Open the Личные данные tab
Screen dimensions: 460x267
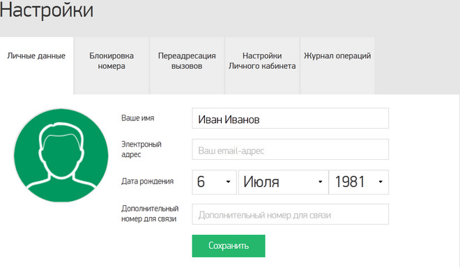click(36, 65)
